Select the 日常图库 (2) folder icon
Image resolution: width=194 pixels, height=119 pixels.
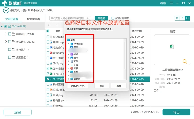pos(14,50)
